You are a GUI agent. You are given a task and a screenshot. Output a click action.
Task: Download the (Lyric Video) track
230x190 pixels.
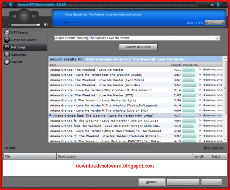click(213, 80)
